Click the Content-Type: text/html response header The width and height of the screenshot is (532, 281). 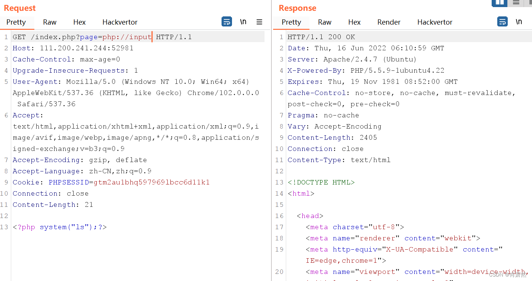(339, 160)
